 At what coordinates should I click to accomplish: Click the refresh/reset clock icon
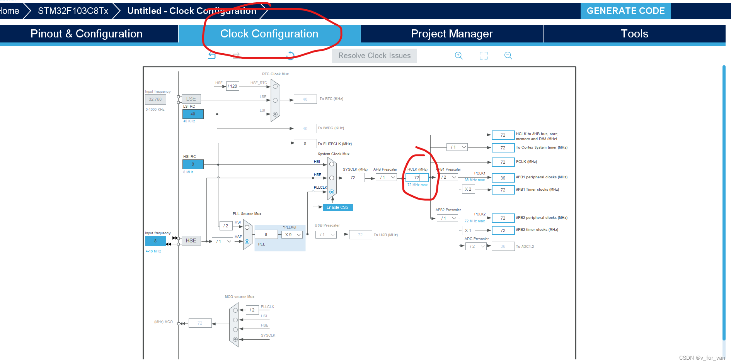290,56
